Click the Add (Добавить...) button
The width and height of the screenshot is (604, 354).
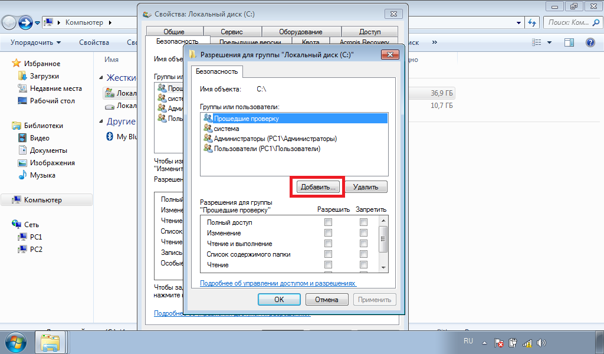[318, 187]
